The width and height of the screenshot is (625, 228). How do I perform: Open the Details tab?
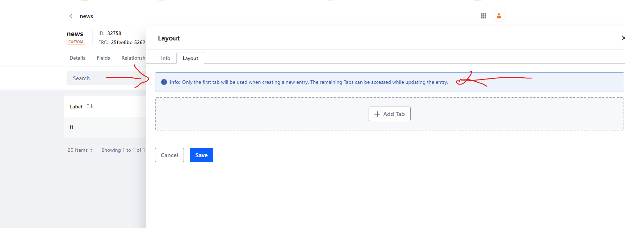click(77, 58)
